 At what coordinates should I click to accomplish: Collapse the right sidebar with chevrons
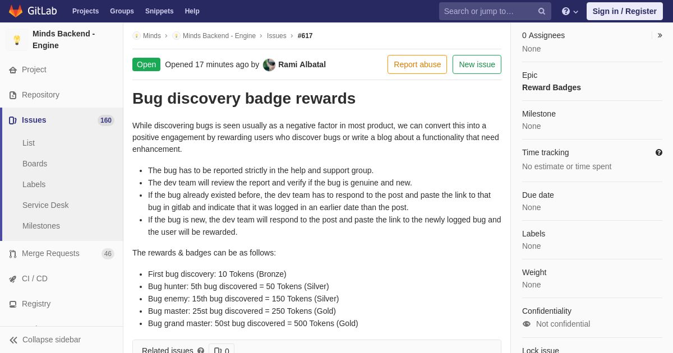(x=660, y=35)
